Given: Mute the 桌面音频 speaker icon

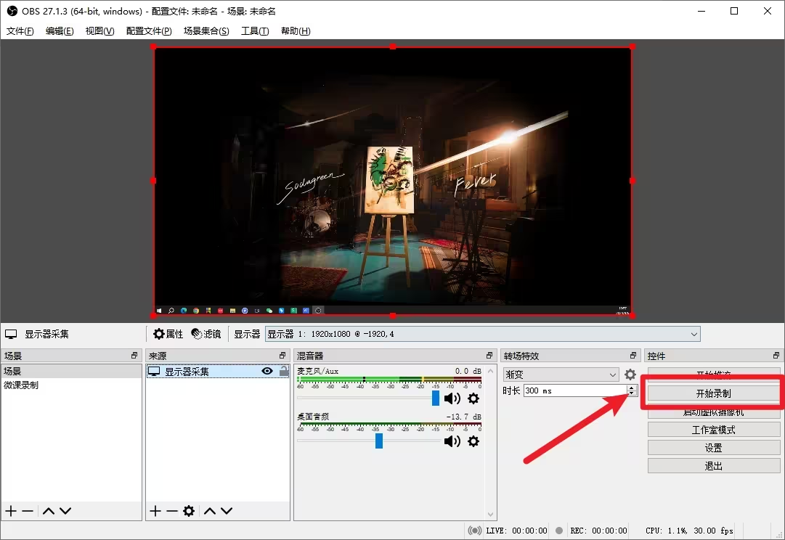Looking at the screenshot, I should 452,441.
